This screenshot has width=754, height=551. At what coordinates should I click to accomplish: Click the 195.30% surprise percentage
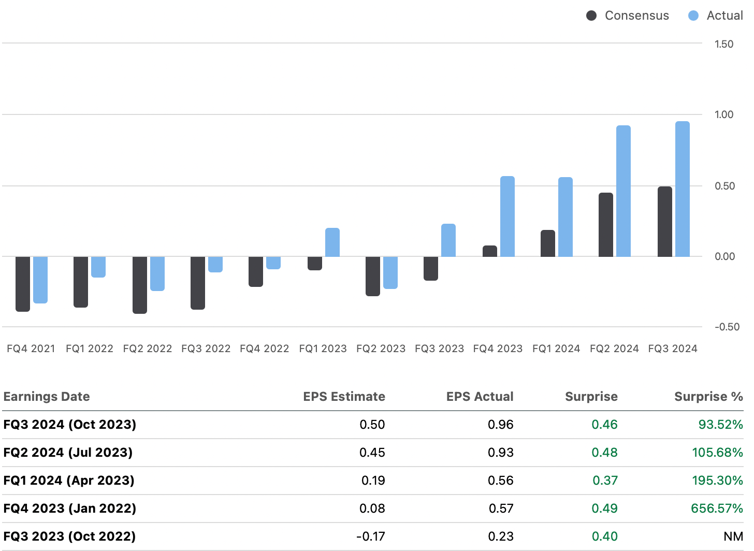click(x=717, y=480)
